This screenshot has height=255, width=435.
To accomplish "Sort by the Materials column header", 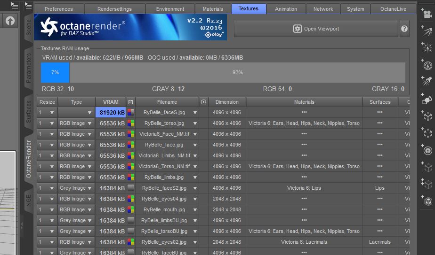I will coord(304,102).
